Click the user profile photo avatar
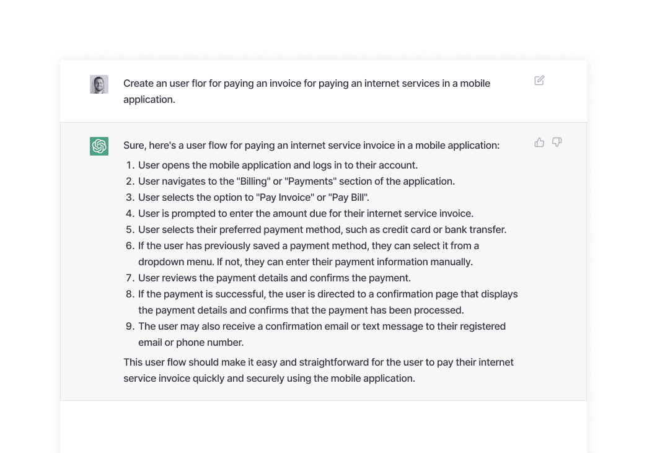Screen dimensions: 647x453 [99, 84]
